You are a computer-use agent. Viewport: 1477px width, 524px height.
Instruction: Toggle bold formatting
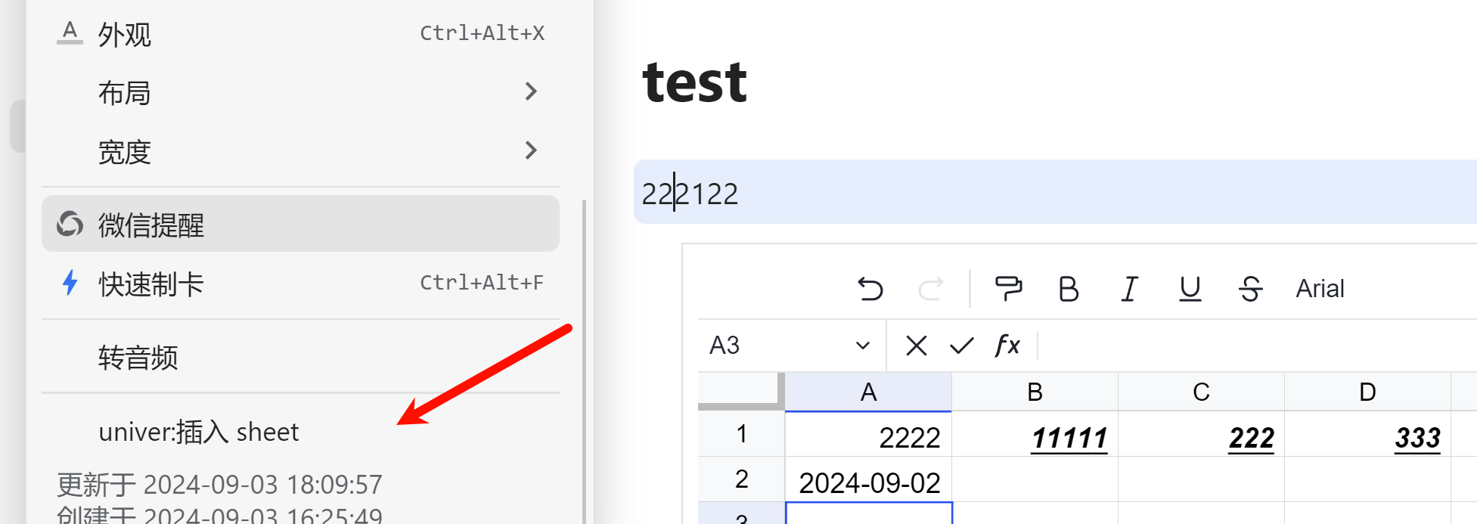pyautogui.click(x=1069, y=289)
